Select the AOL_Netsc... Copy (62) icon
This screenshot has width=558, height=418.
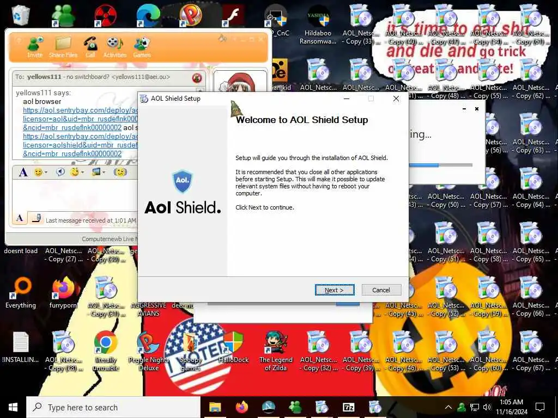tap(531, 79)
